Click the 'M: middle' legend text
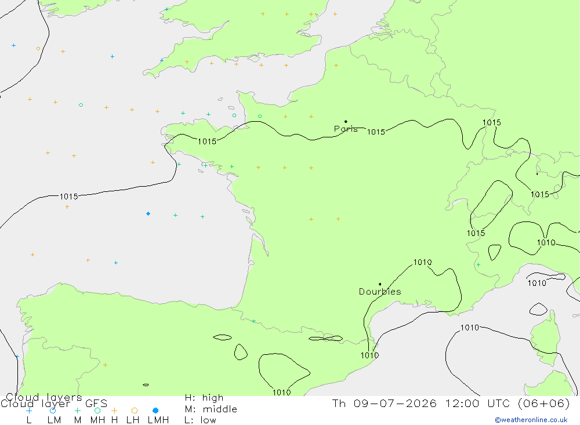The height and width of the screenshot is (425, 580). click(x=211, y=409)
